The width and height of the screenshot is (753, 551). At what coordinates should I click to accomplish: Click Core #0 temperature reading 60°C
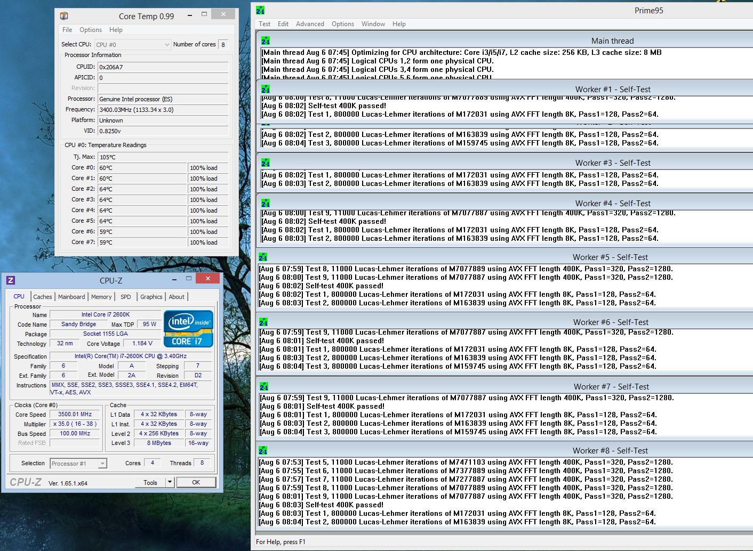click(x=142, y=168)
